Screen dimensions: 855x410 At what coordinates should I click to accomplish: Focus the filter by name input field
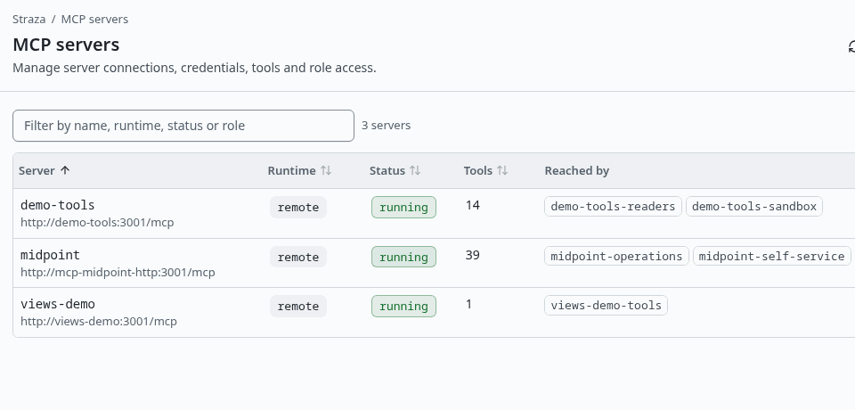(x=183, y=126)
